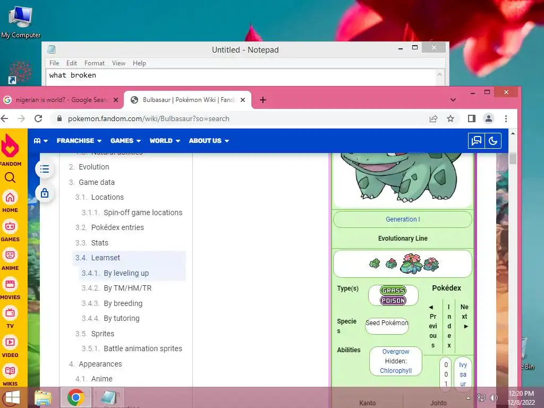The width and height of the screenshot is (544, 408).
Task: Open the Generation I link
Action: tap(403, 219)
